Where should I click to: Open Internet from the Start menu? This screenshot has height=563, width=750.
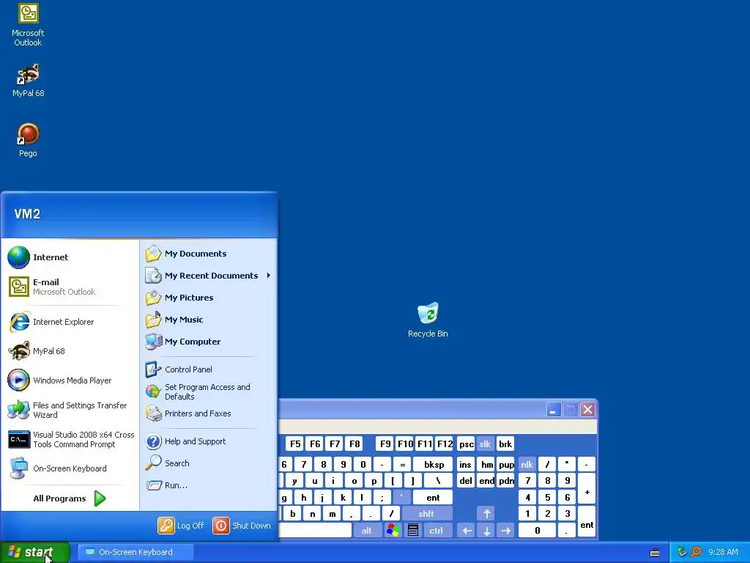point(70,257)
